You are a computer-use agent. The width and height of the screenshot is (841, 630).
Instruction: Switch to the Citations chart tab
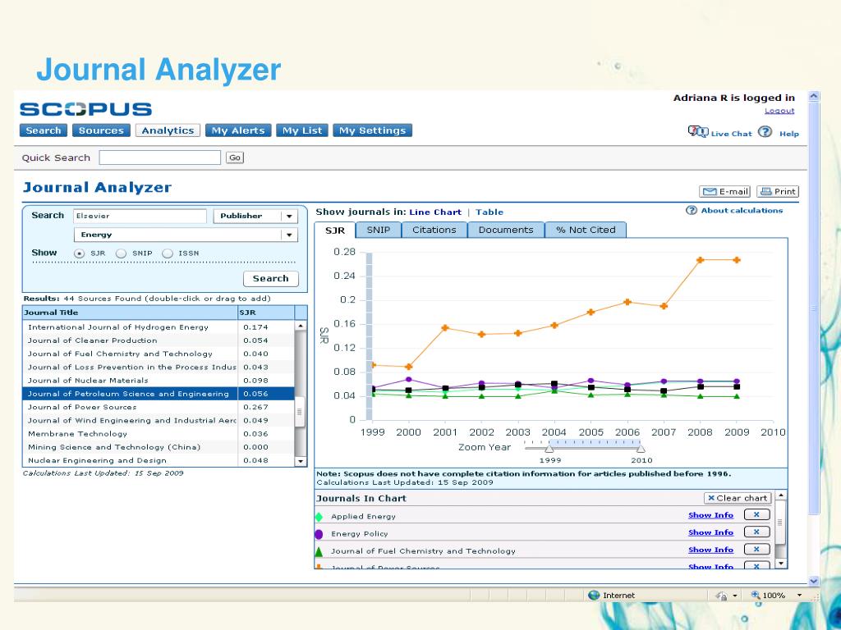click(434, 230)
